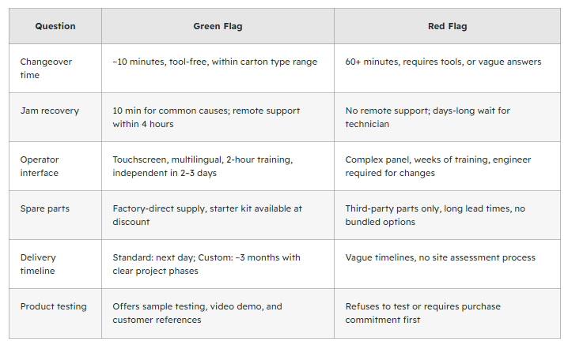The height and width of the screenshot is (345, 568).
Task: Click the 'remote support within 4 hours' cell
Action: (x=218, y=117)
